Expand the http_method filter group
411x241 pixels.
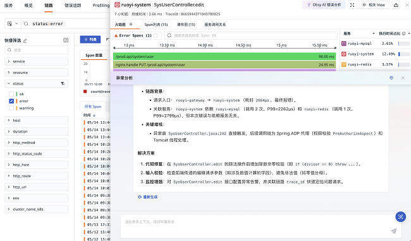pos(36,143)
